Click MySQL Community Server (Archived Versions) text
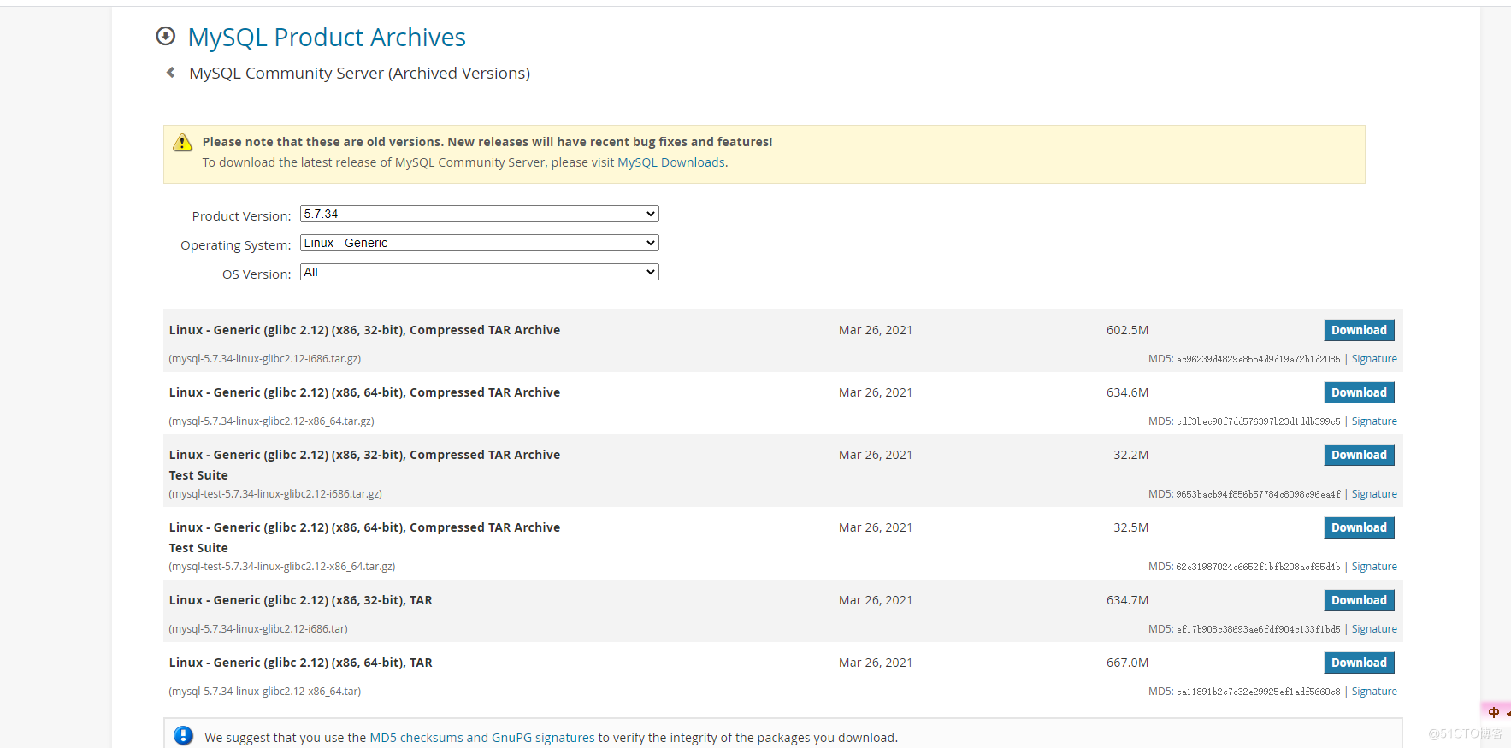This screenshot has width=1511, height=748. tap(359, 74)
